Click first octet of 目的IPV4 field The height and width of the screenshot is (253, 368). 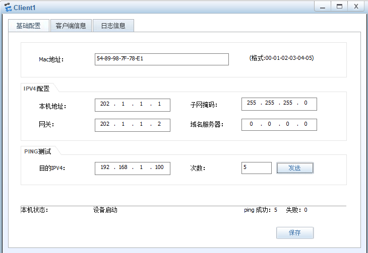click(x=105, y=167)
